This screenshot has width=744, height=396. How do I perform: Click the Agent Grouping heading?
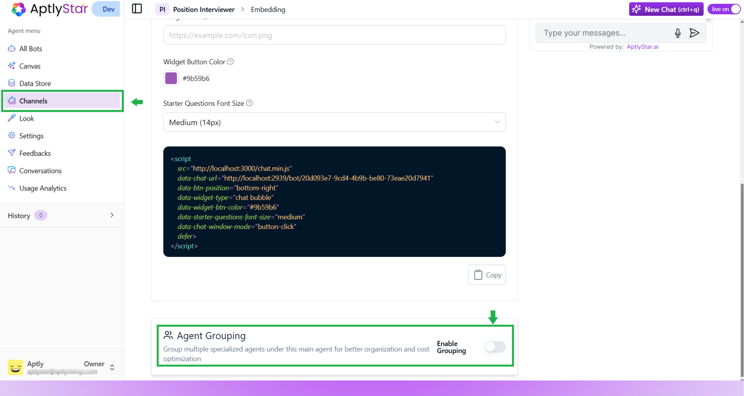pyautogui.click(x=211, y=336)
